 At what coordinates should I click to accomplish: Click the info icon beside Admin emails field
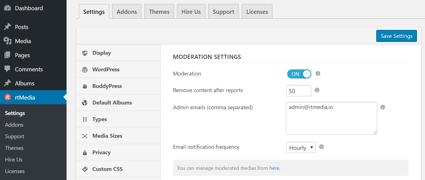point(383,107)
